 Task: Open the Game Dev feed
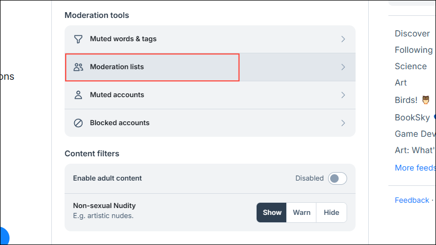(415, 134)
